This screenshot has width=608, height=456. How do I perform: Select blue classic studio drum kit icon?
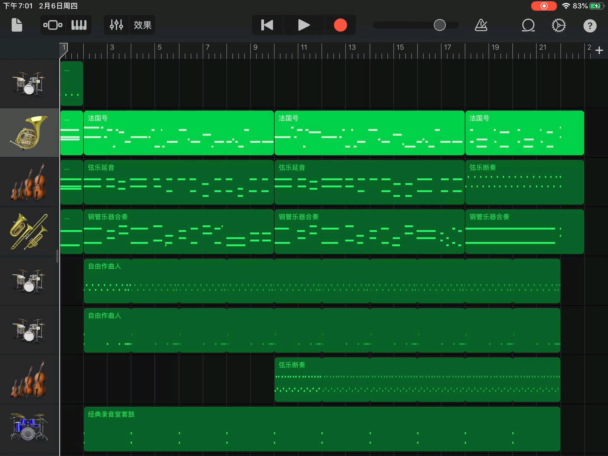[29, 427]
